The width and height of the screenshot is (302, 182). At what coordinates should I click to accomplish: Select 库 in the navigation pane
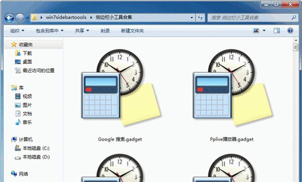point(21,88)
